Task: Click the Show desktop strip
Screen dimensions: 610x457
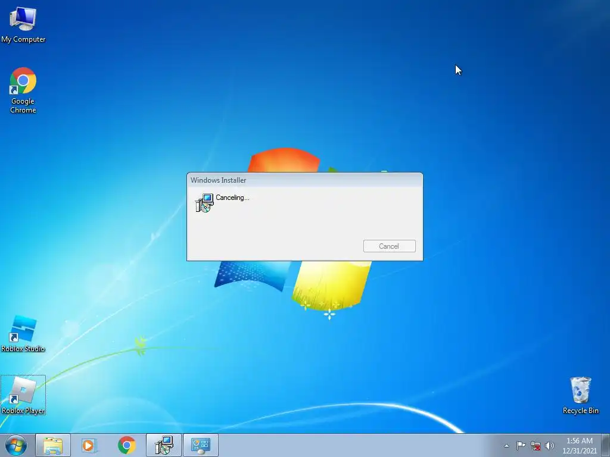Action: tap(606, 445)
